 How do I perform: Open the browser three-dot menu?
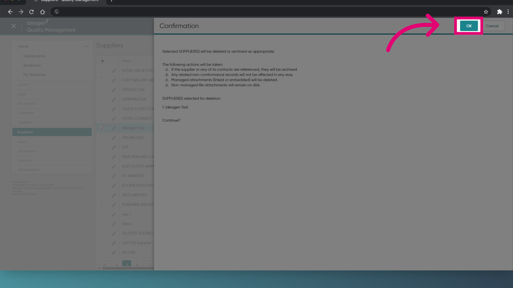click(x=508, y=12)
